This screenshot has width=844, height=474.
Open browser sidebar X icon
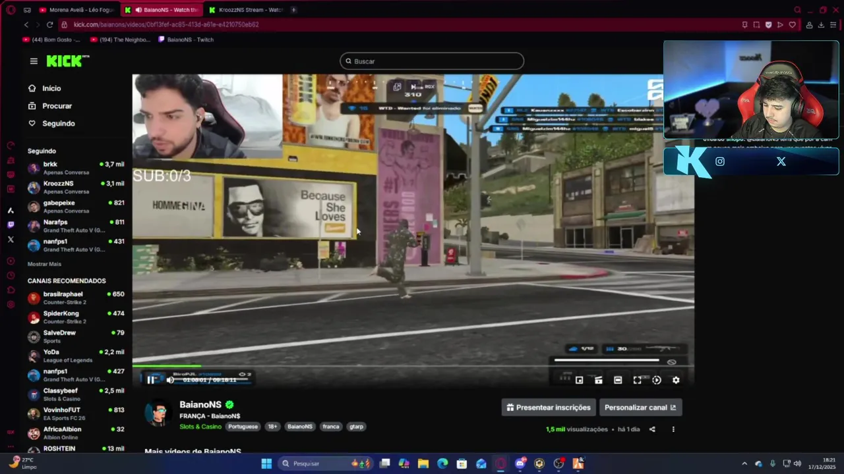[11, 240]
